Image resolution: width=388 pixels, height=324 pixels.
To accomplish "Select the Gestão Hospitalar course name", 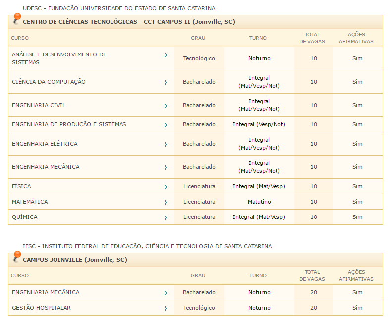I will coord(41,308).
